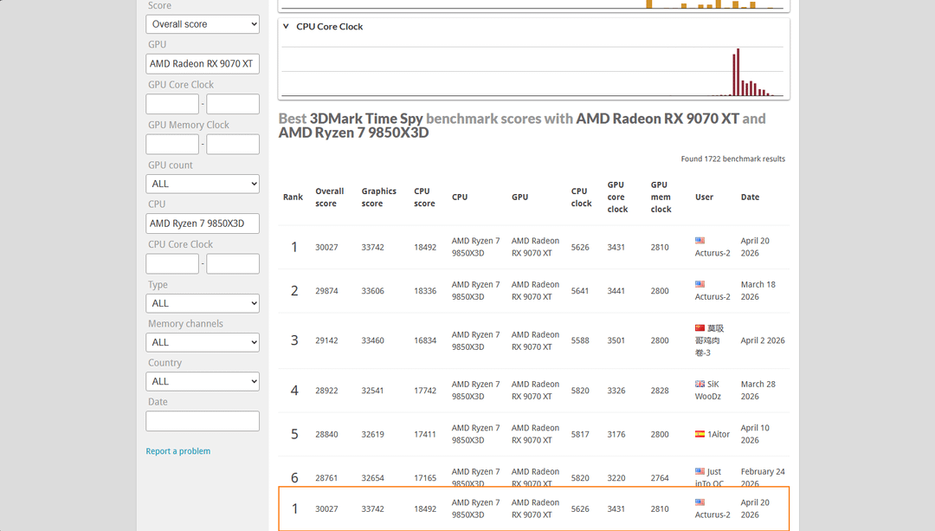
Task: Open the Memory channels dropdown
Action: (x=203, y=342)
